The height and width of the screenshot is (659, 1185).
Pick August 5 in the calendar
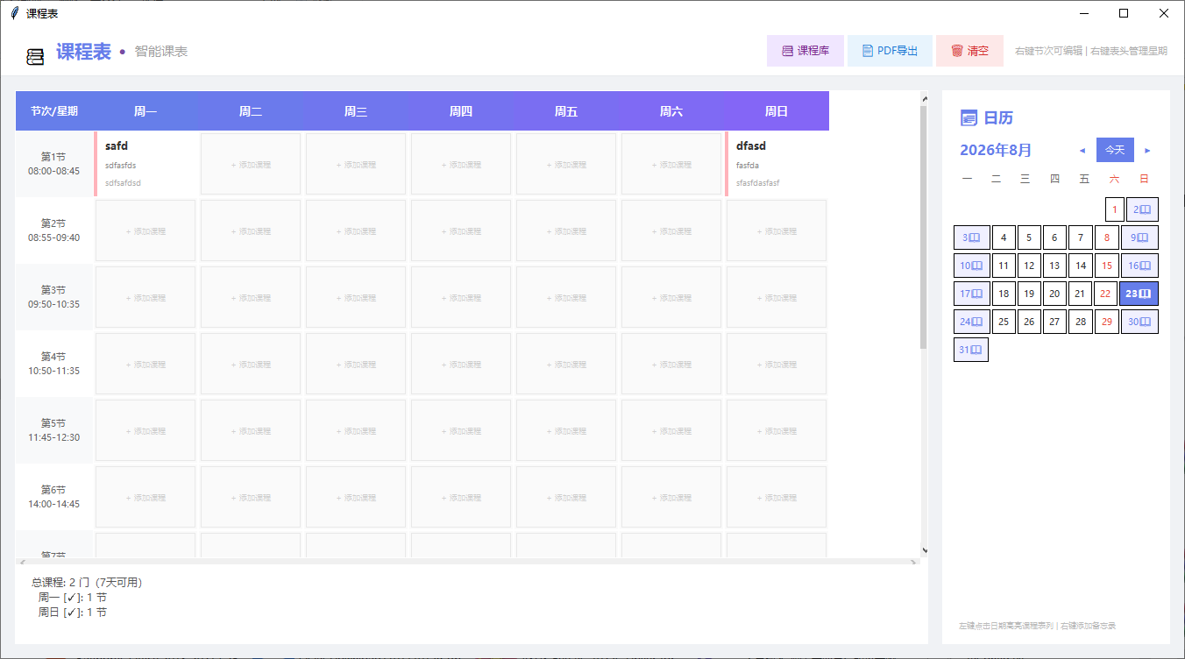click(1029, 237)
